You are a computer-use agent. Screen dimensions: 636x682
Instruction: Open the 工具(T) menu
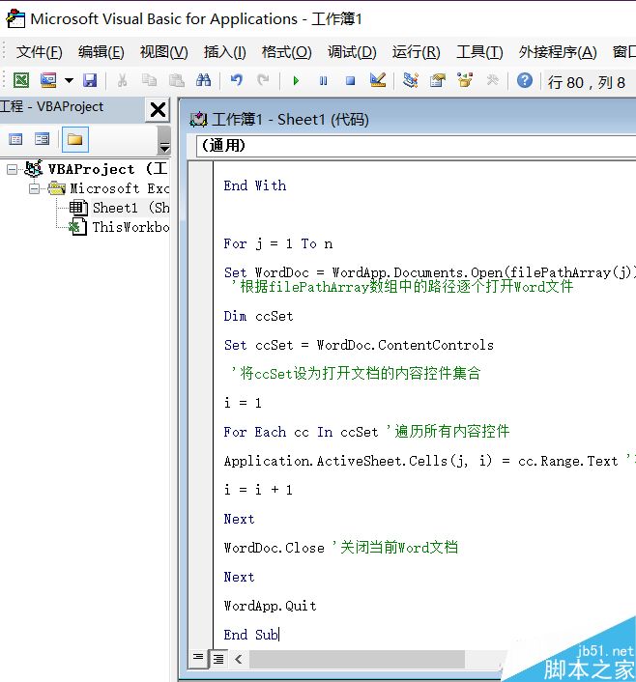point(479,52)
